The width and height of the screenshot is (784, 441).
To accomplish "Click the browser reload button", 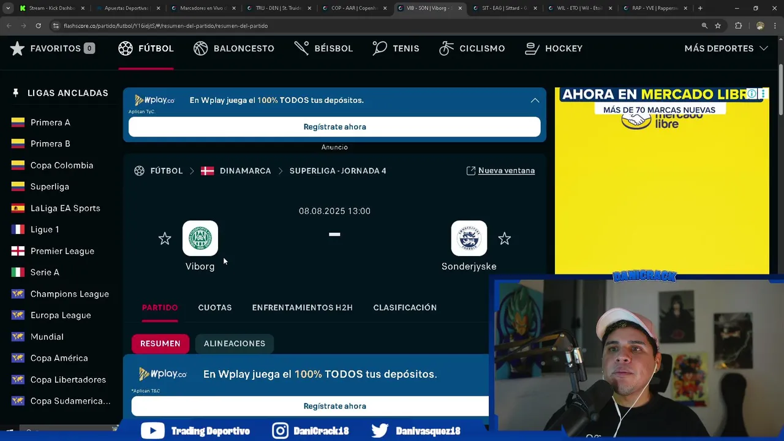I will tap(38, 26).
